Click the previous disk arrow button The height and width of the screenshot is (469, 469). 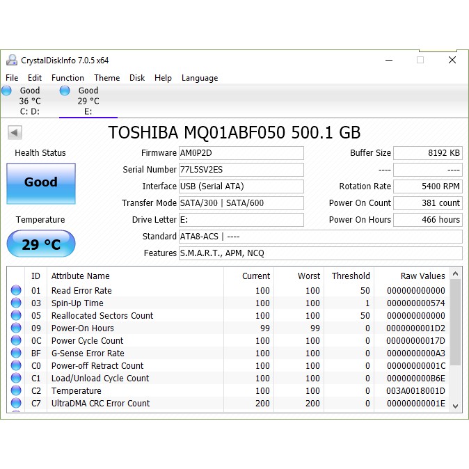pyautogui.click(x=15, y=132)
